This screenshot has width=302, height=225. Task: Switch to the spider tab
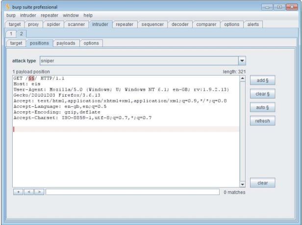[53, 25]
